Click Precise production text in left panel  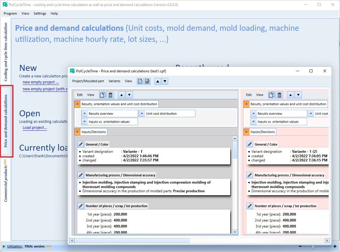[x=189, y=191]
